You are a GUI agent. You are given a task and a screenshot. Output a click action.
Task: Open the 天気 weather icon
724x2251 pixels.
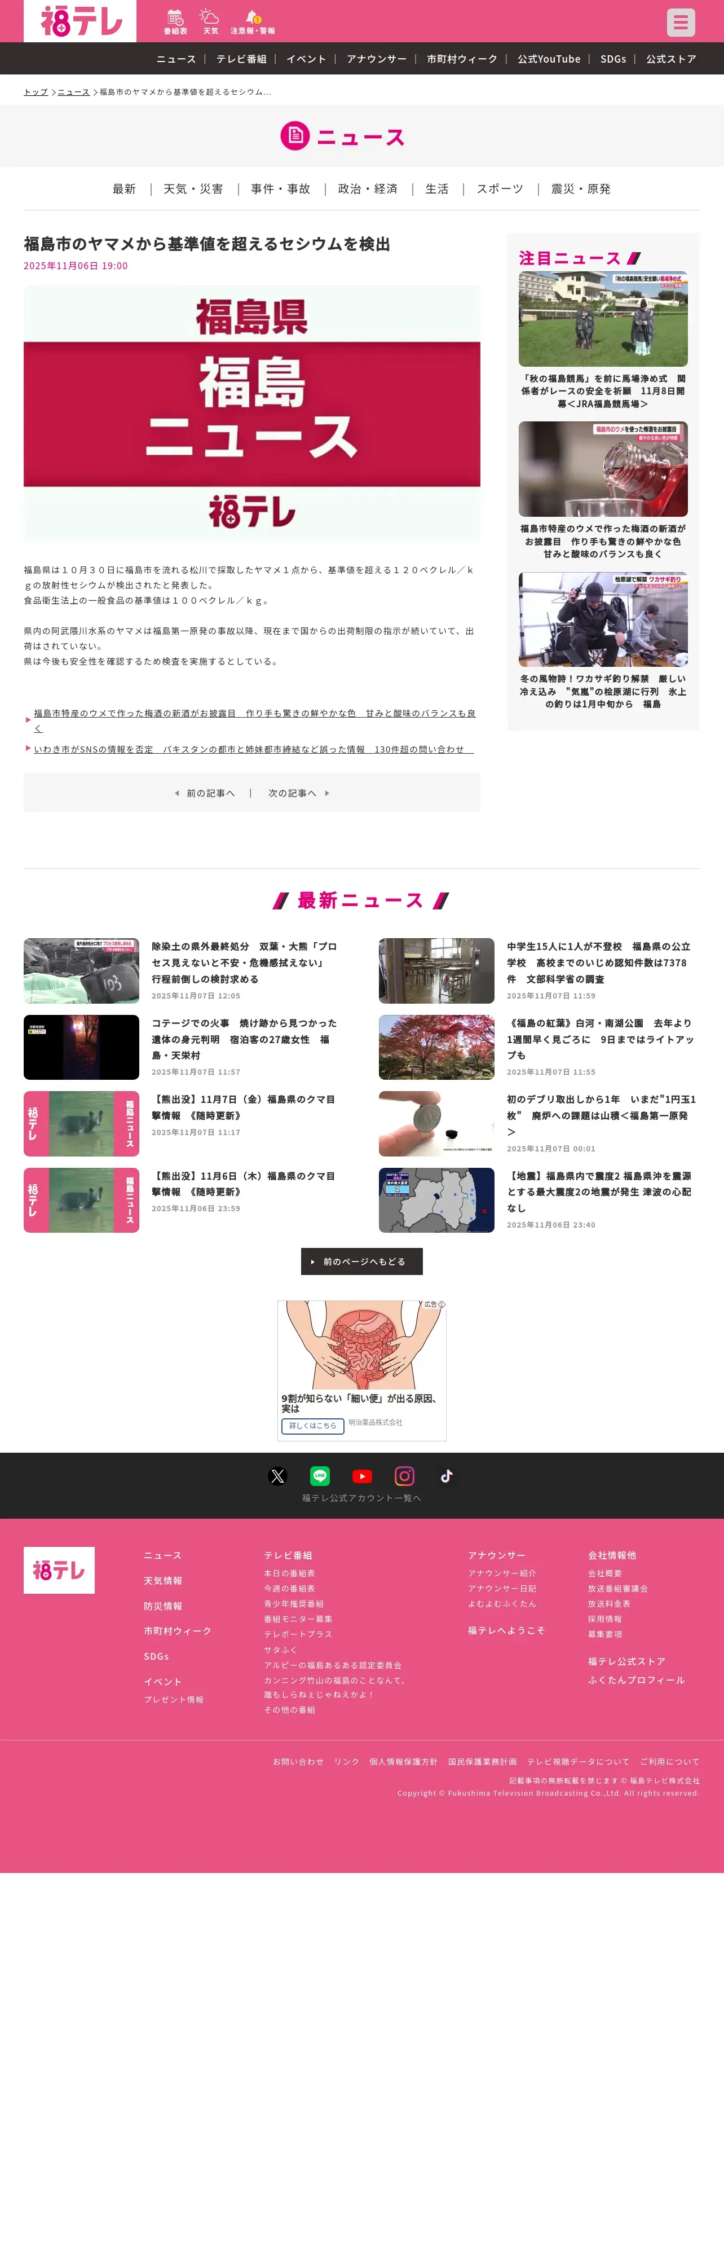pos(210,22)
